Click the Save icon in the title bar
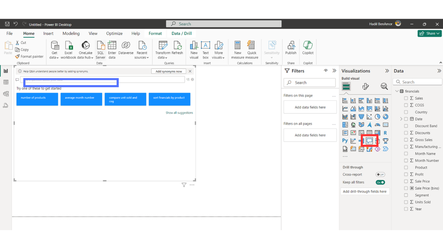Screen dimensions: 443x249 [x=7, y=24]
